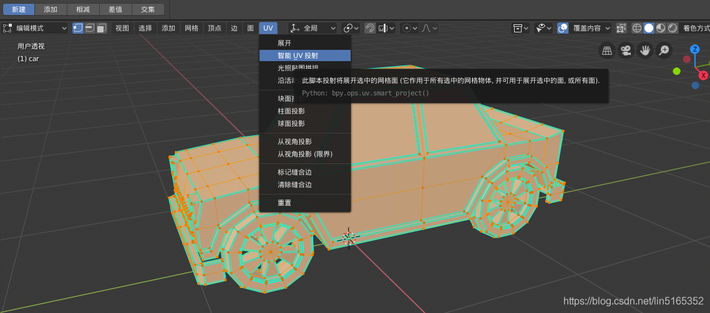This screenshot has width=710, height=313.
Task: Open the 全局 transform orientation dropdown
Action: tap(313, 28)
